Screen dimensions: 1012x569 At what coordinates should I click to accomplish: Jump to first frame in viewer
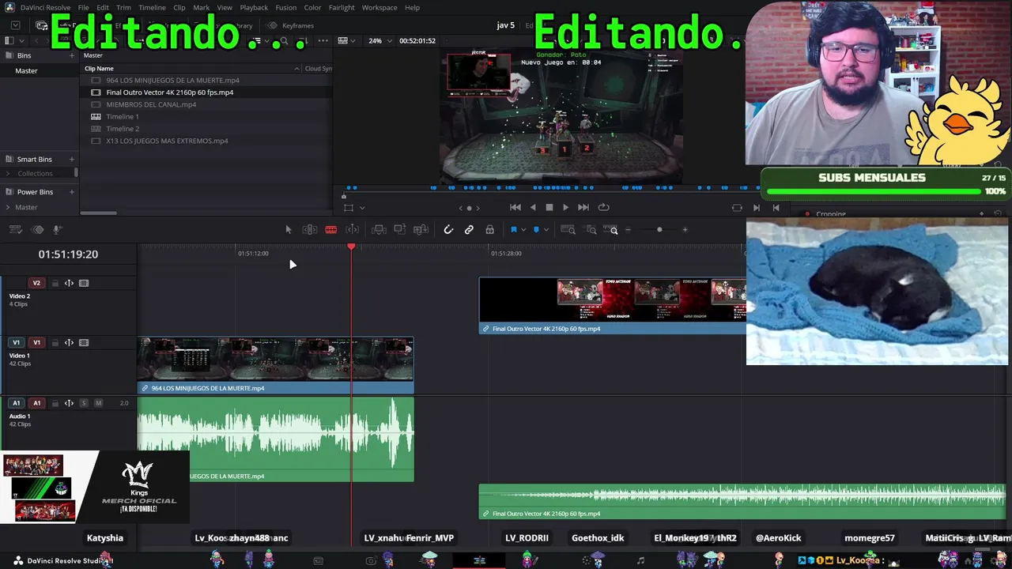(x=515, y=207)
